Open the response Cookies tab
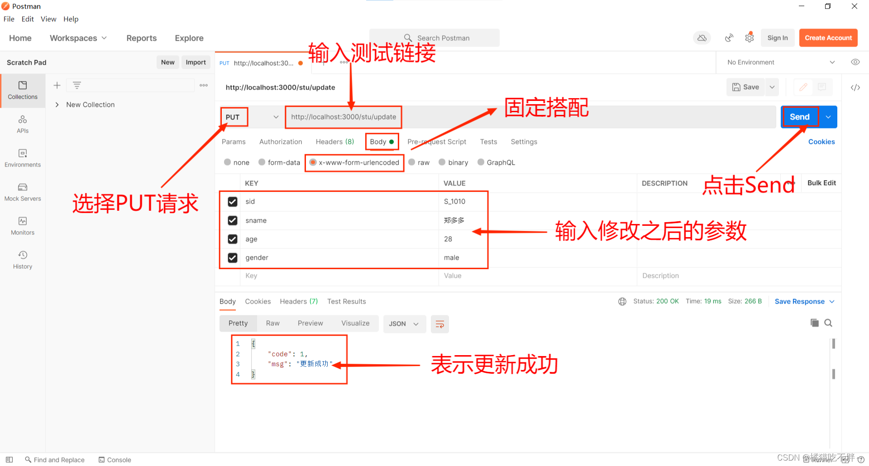The image size is (869, 466). (x=258, y=301)
